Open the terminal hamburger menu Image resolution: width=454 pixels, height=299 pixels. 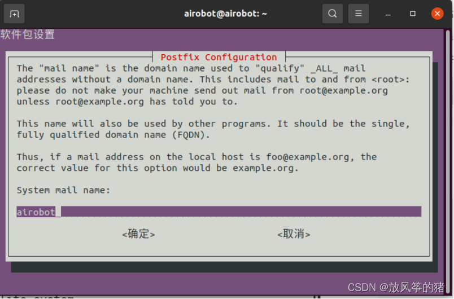[358, 14]
